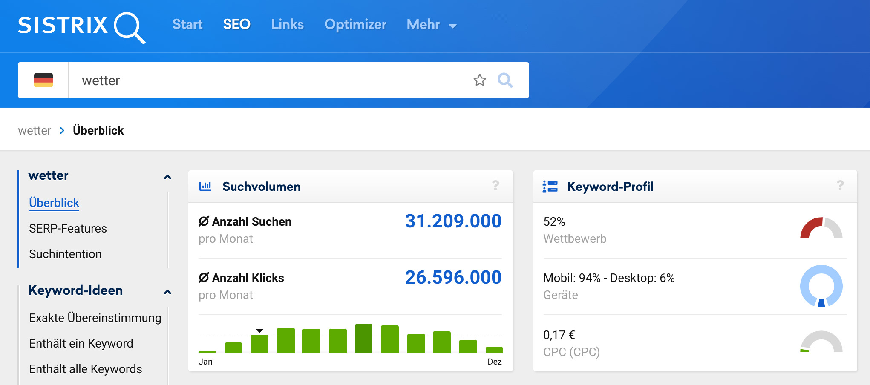Click the blue Geräte donut chart

pyautogui.click(x=821, y=286)
